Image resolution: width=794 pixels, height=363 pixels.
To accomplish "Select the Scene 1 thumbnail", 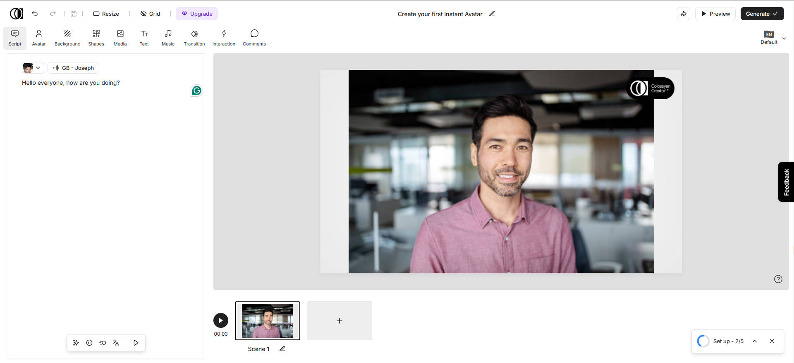I will (268, 321).
